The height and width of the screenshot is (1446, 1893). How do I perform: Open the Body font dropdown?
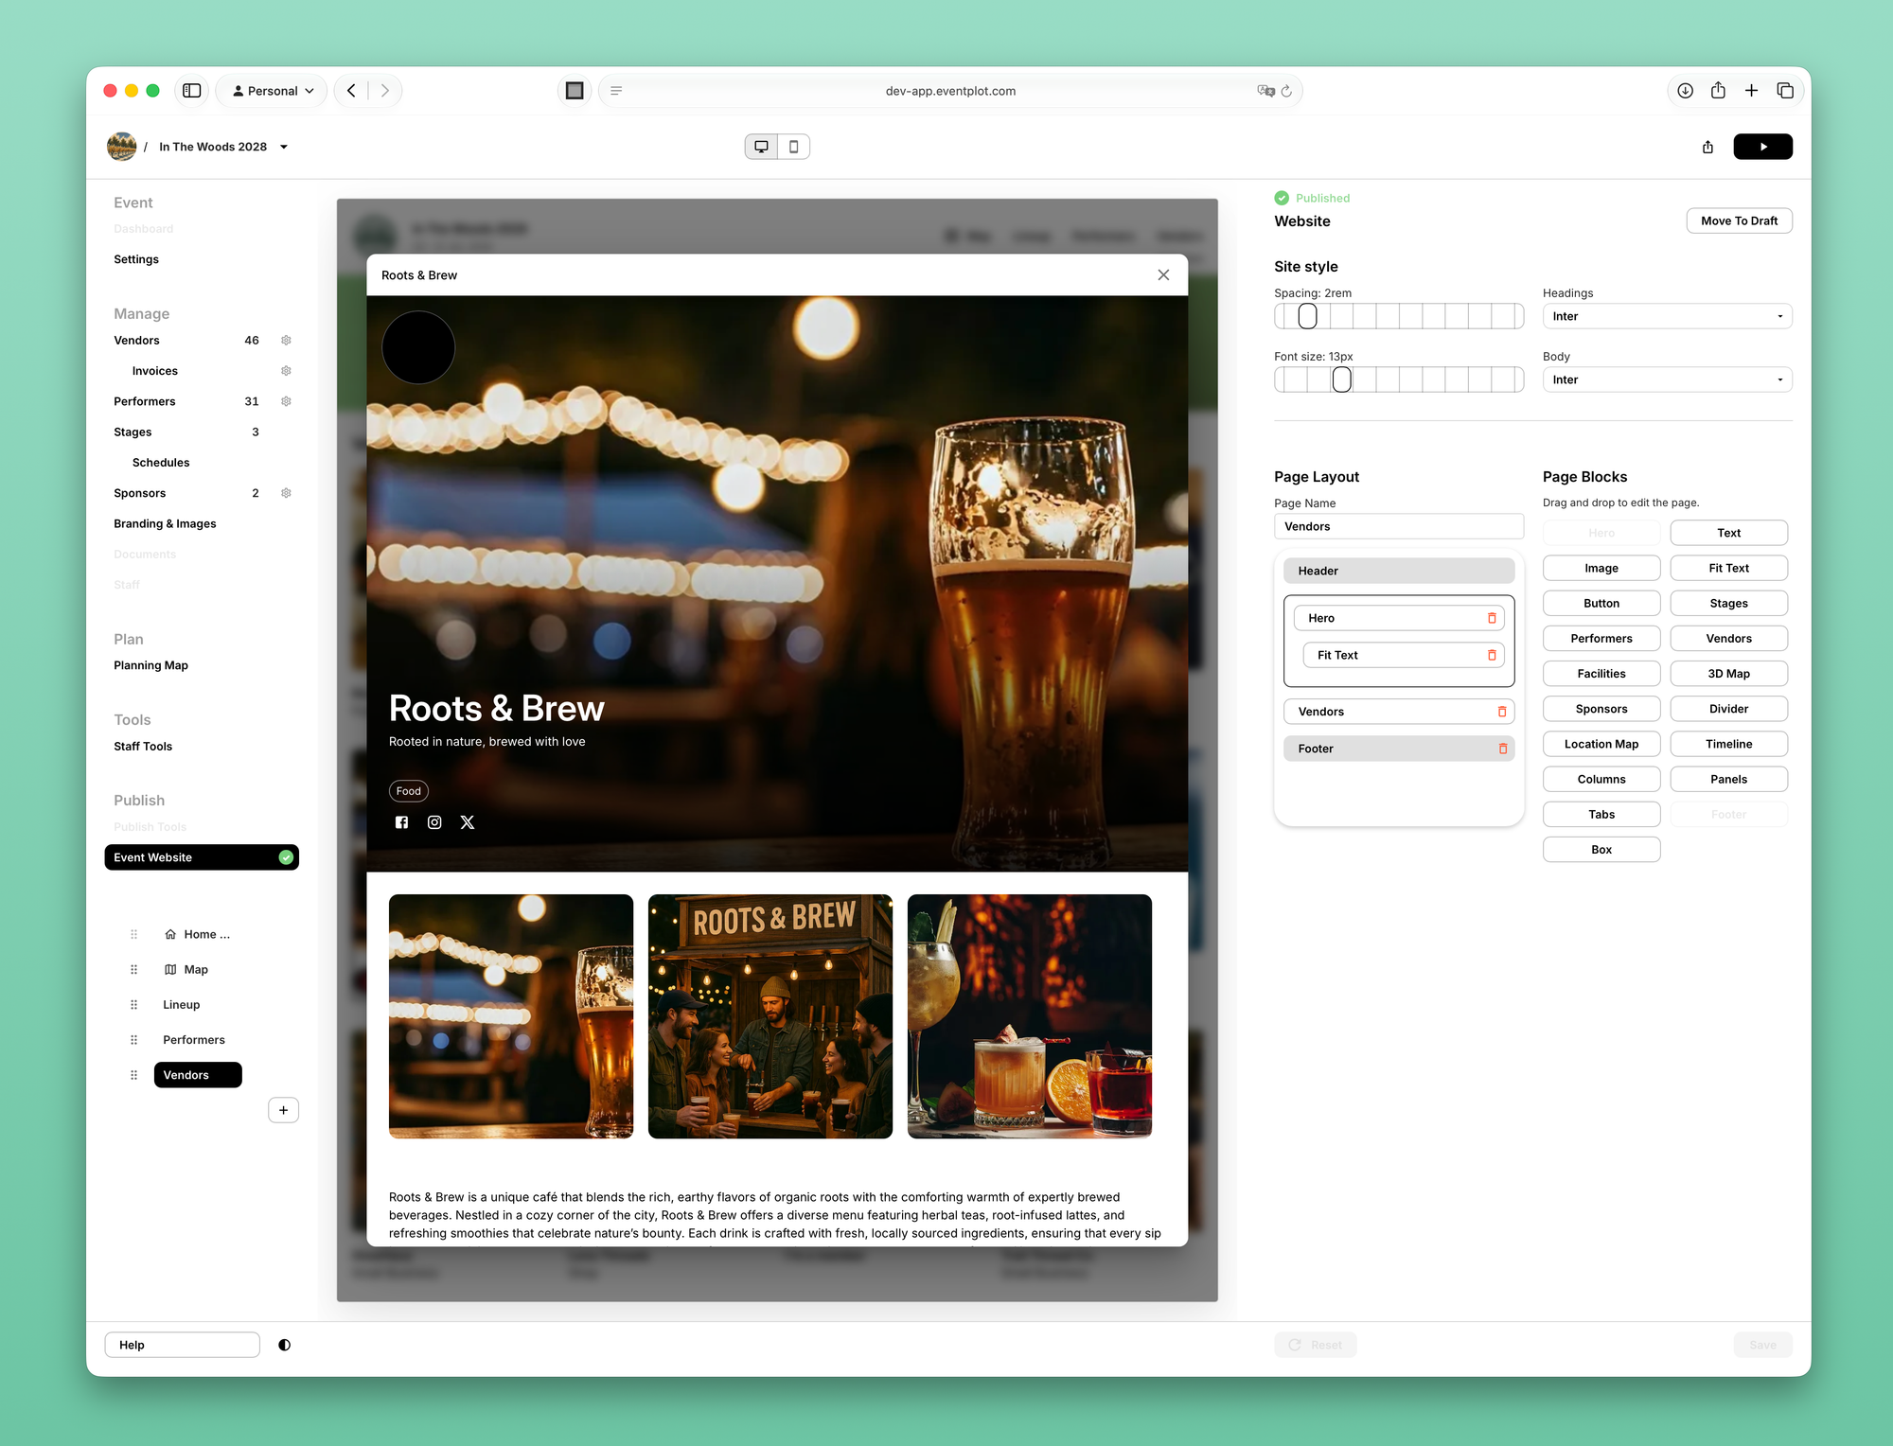[x=1667, y=379]
